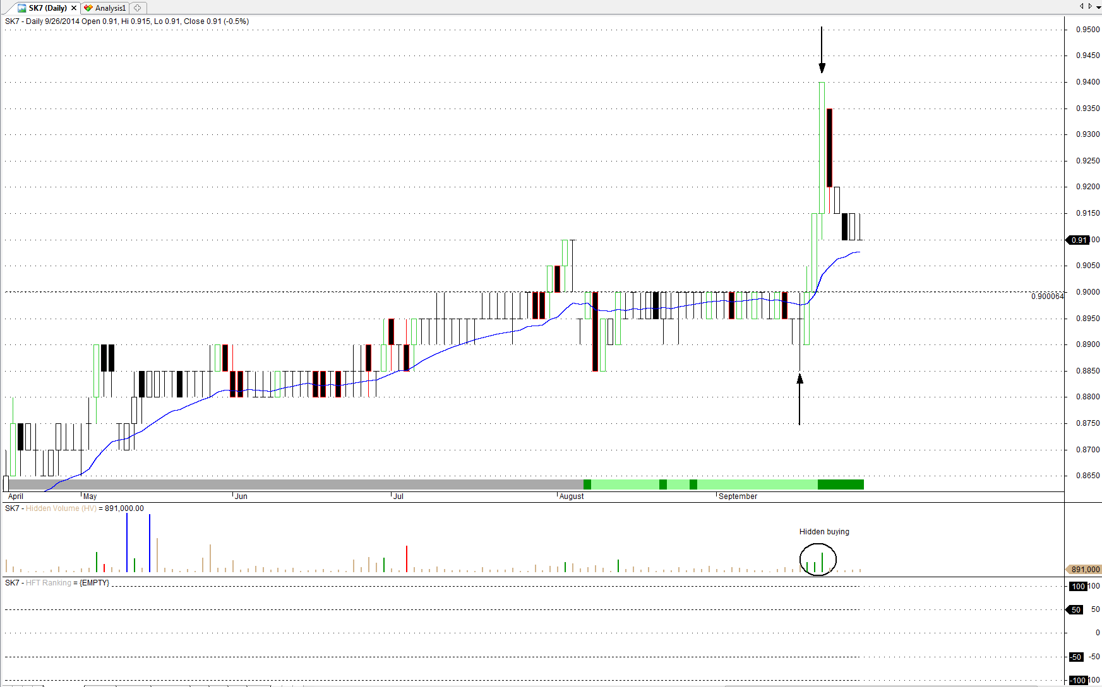Click the up arrow below September low
Screen dimensions: 1102x687
coord(800,399)
